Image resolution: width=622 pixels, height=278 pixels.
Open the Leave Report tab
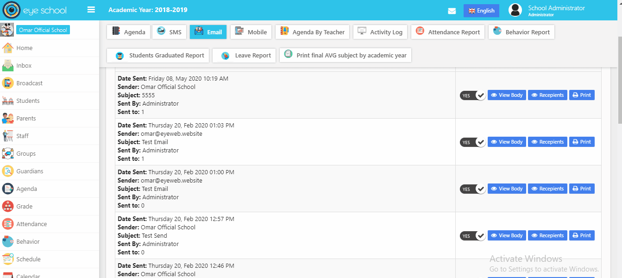[x=244, y=55]
